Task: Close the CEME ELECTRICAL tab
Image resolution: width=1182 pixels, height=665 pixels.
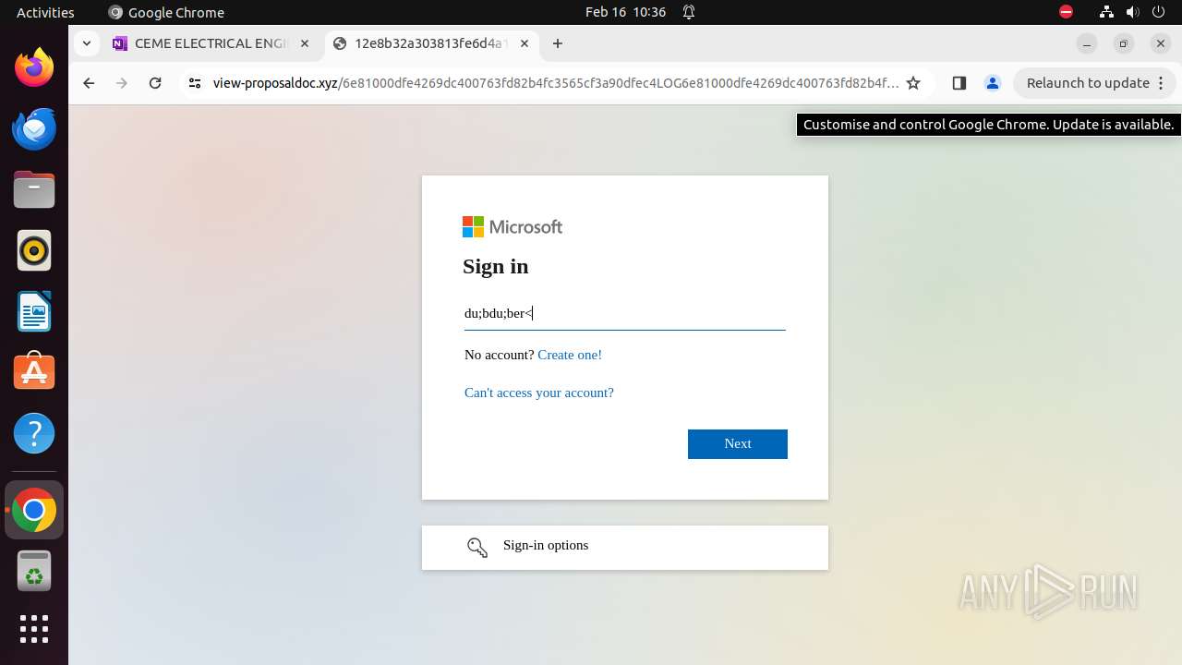Action: (x=305, y=43)
